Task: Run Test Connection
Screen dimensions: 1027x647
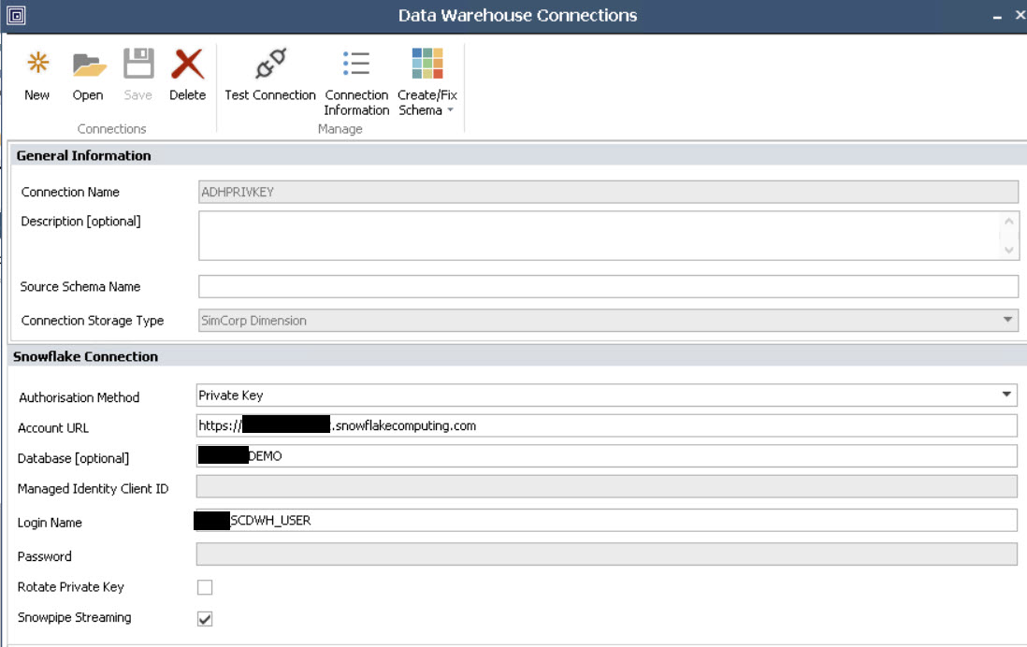Action: click(270, 75)
